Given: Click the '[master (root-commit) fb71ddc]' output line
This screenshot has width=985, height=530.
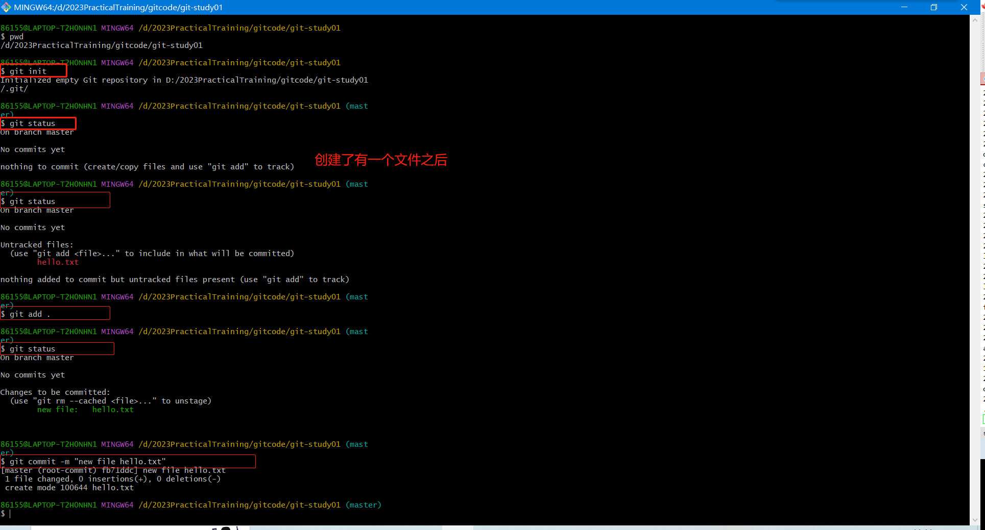Looking at the screenshot, I should 113,470.
